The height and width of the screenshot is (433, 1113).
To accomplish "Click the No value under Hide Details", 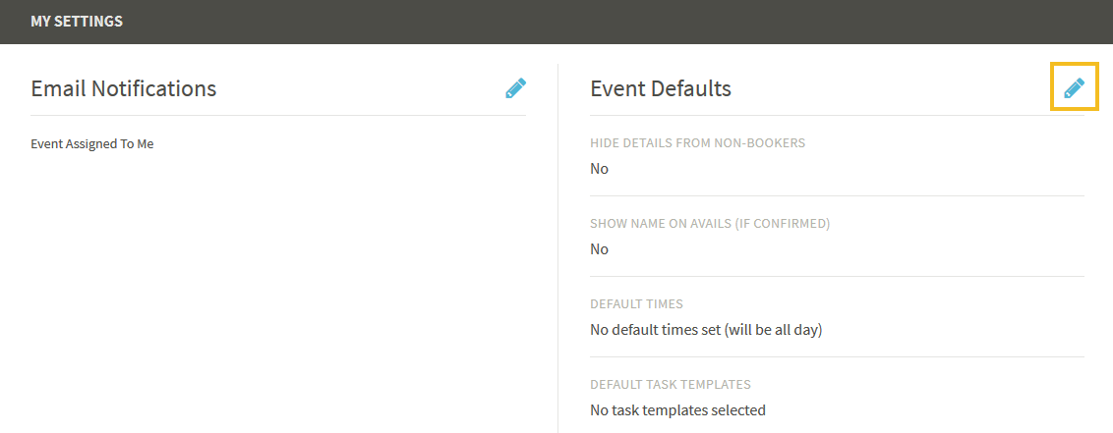I will (599, 169).
